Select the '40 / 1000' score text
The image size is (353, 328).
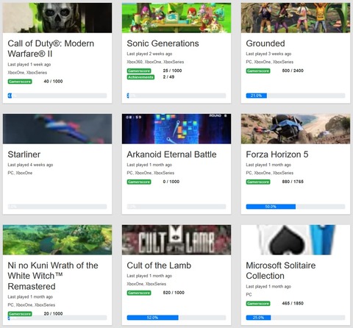[53, 82]
